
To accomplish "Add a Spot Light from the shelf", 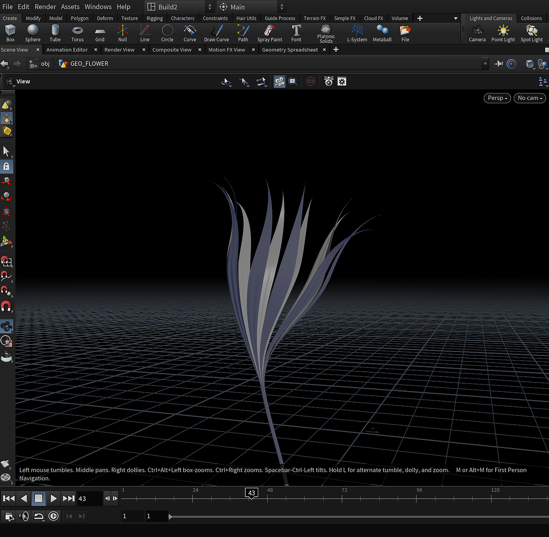I will click(532, 33).
